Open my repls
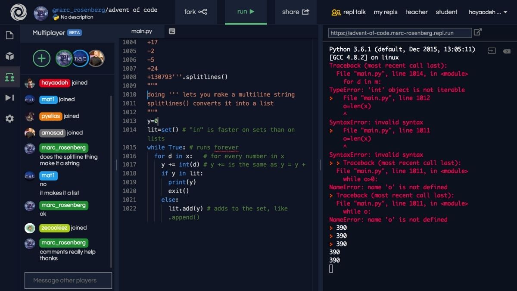517x291 pixels. coord(386,12)
